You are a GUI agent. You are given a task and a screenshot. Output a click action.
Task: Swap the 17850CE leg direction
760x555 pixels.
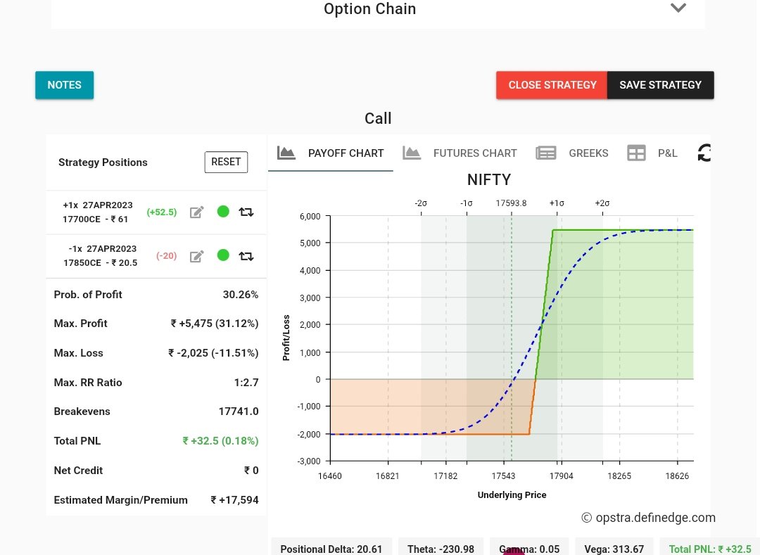246,256
